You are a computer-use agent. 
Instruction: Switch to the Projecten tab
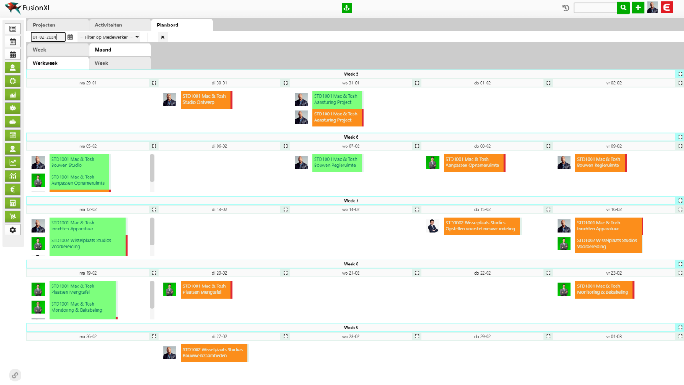(x=57, y=25)
